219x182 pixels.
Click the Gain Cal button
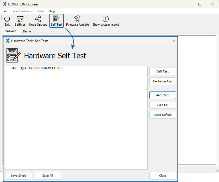coord(163,105)
